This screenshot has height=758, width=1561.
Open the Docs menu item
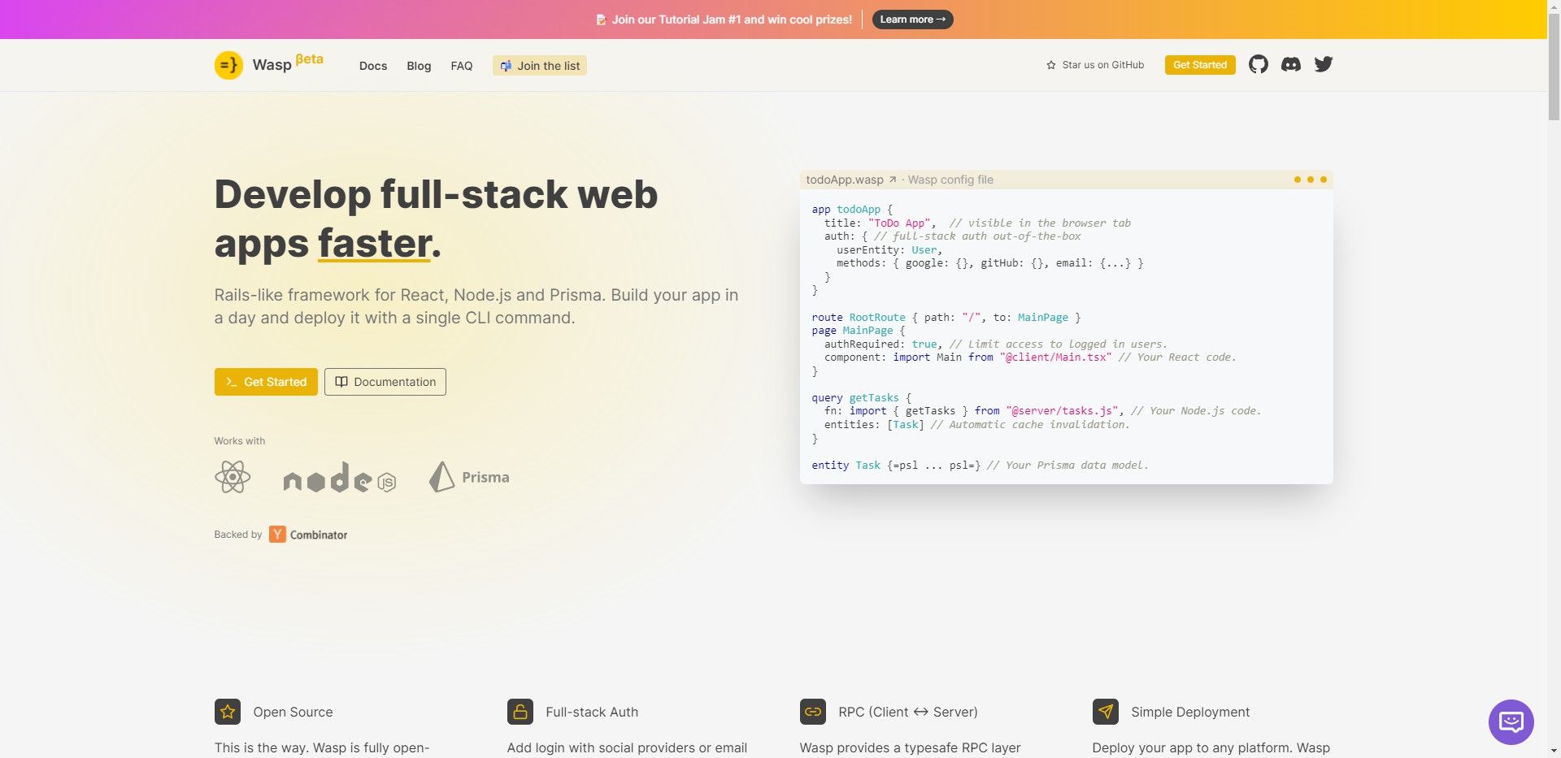(x=373, y=66)
